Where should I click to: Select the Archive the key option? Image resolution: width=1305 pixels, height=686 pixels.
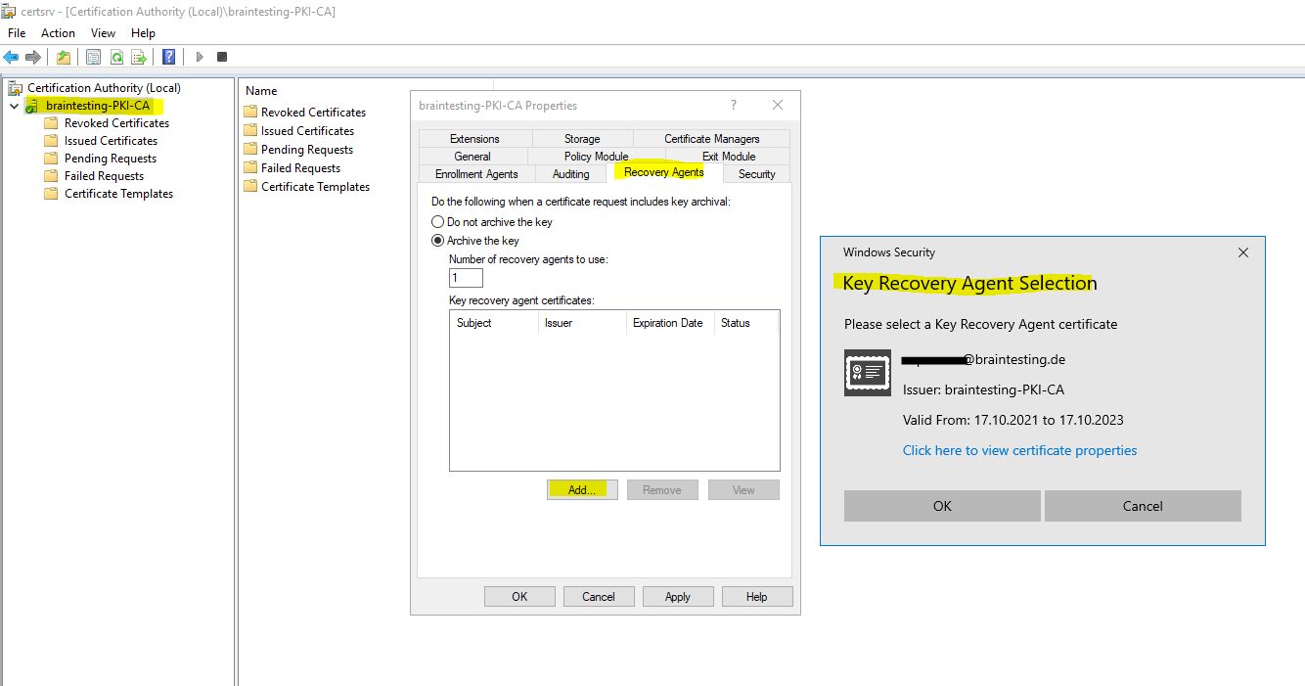click(x=438, y=240)
